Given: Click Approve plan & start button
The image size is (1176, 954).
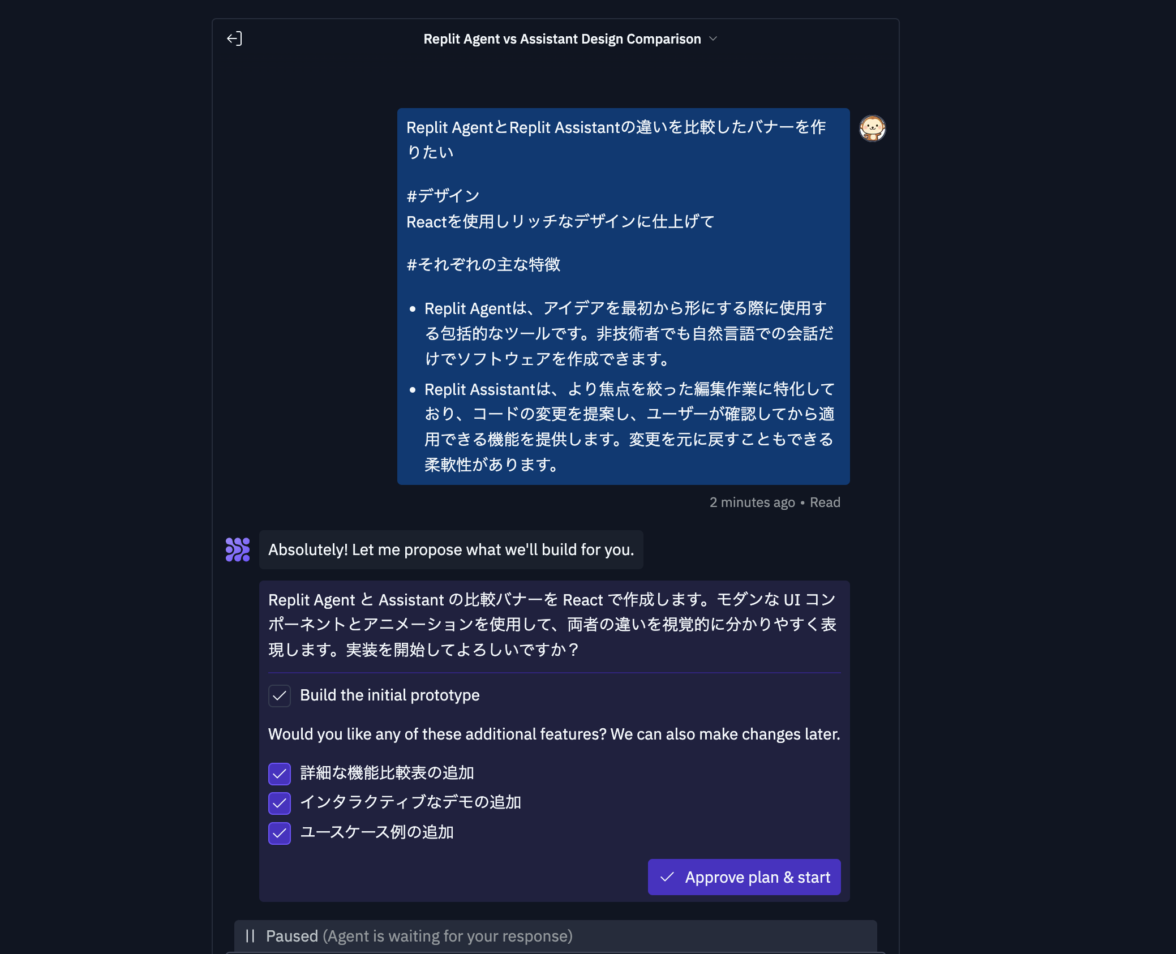Looking at the screenshot, I should tap(744, 877).
